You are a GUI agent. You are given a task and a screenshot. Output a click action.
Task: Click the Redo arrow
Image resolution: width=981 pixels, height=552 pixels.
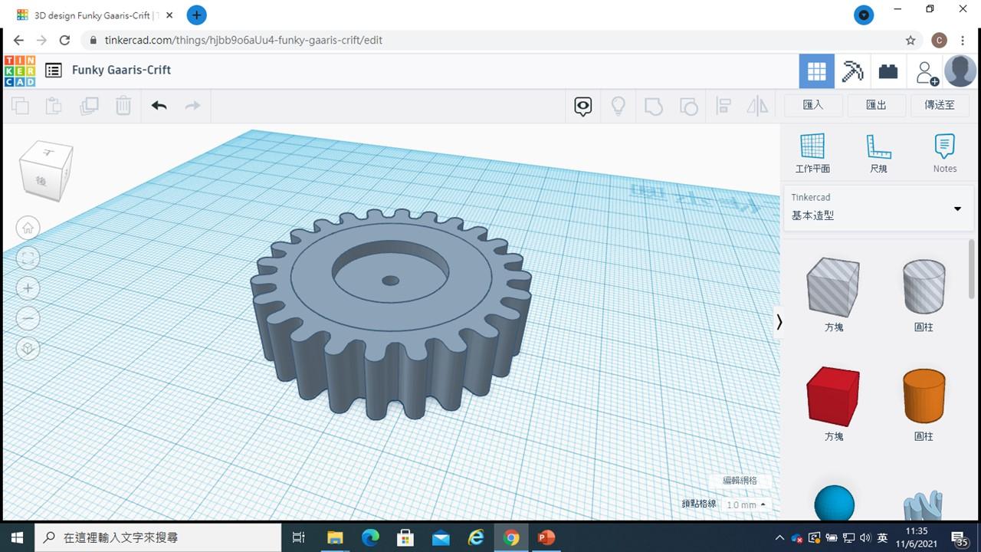[192, 106]
